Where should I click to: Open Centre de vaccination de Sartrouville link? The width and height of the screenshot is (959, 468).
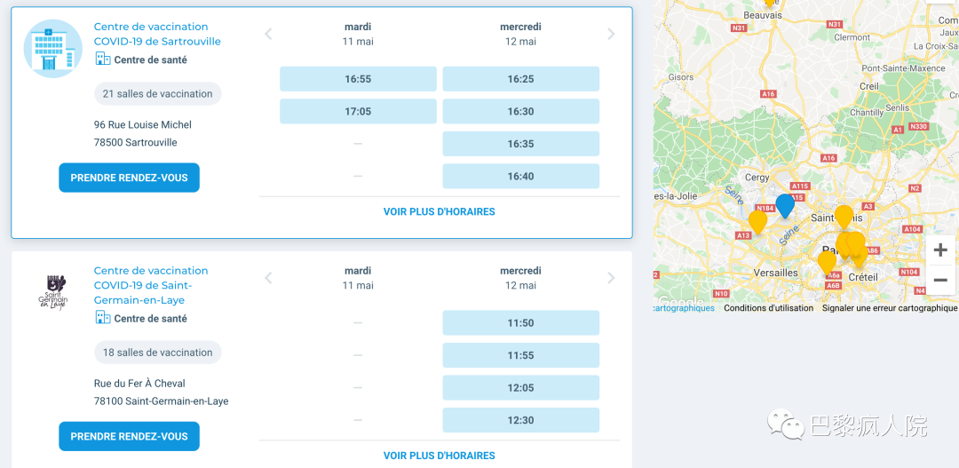(157, 34)
